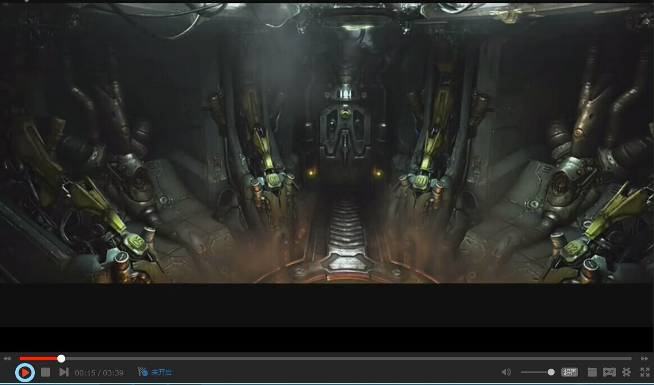The image size is (654, 385).
Task: Open the 超清 quality selector
Action: (570, 372)
